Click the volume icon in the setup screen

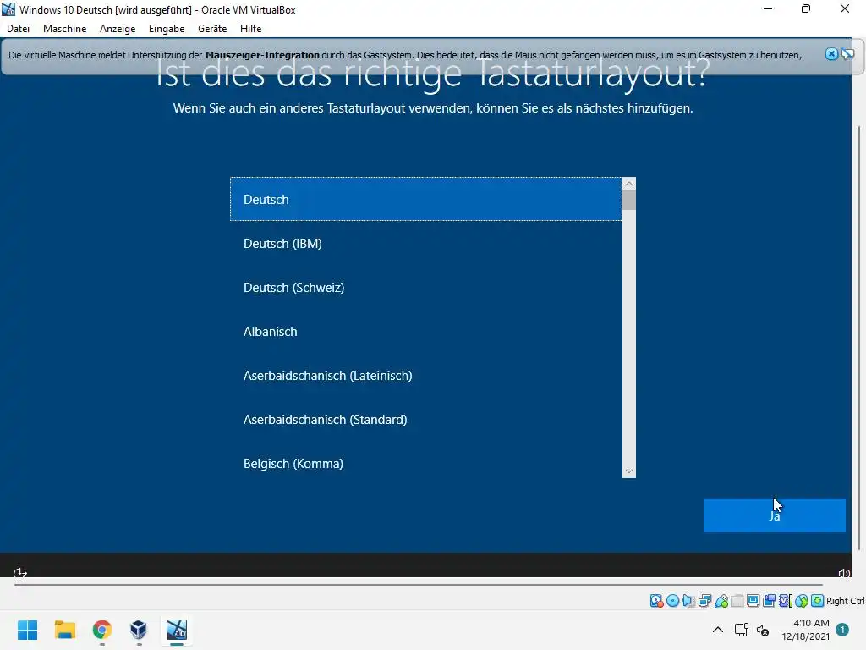[844, 573]
